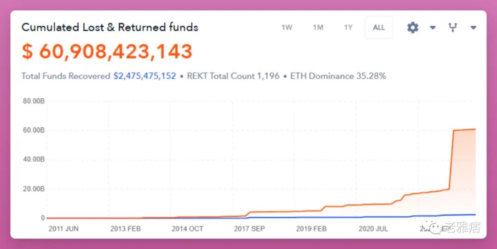The width and height of the screenshot is (497, 249).
Task: Select the 1Y time range
Action: [348, 28]
